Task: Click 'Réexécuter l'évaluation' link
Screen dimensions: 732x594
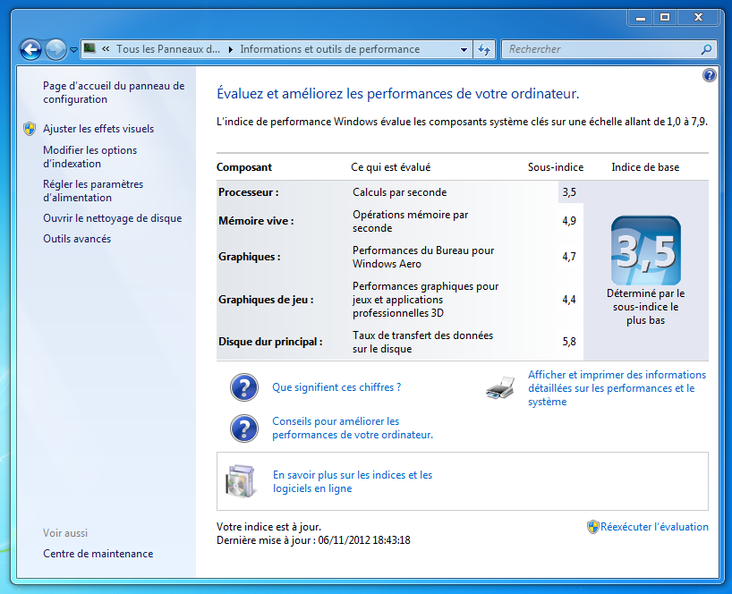Action: coord(654,527)
